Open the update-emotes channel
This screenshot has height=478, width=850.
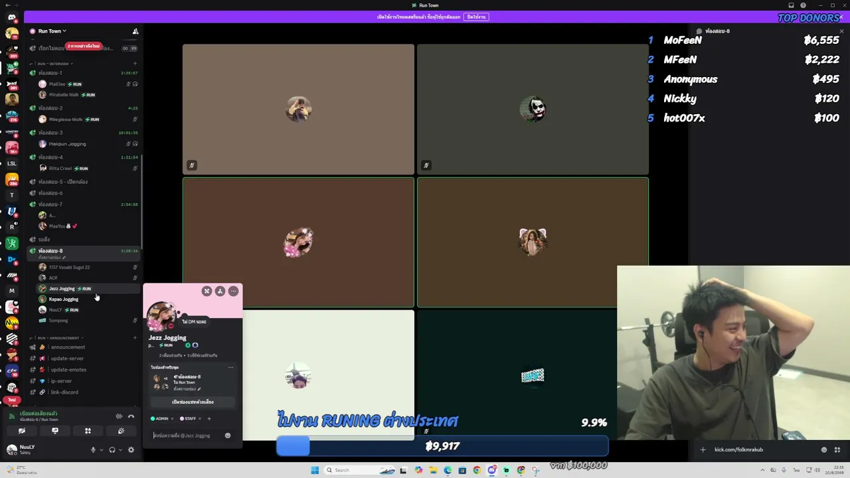pos(83,370)
